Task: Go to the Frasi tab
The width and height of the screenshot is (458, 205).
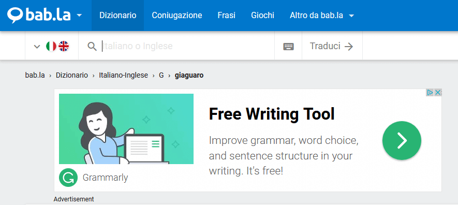Action: point(226,15)
